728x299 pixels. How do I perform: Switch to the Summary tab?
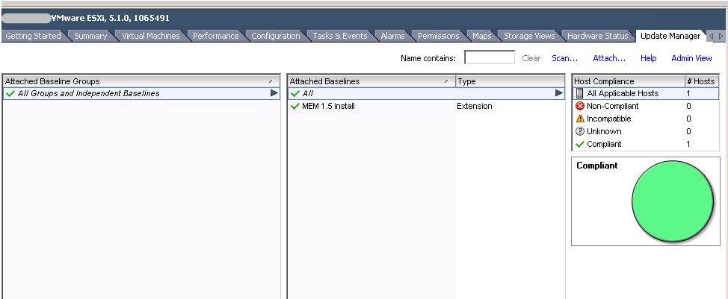tap(90, 36)
